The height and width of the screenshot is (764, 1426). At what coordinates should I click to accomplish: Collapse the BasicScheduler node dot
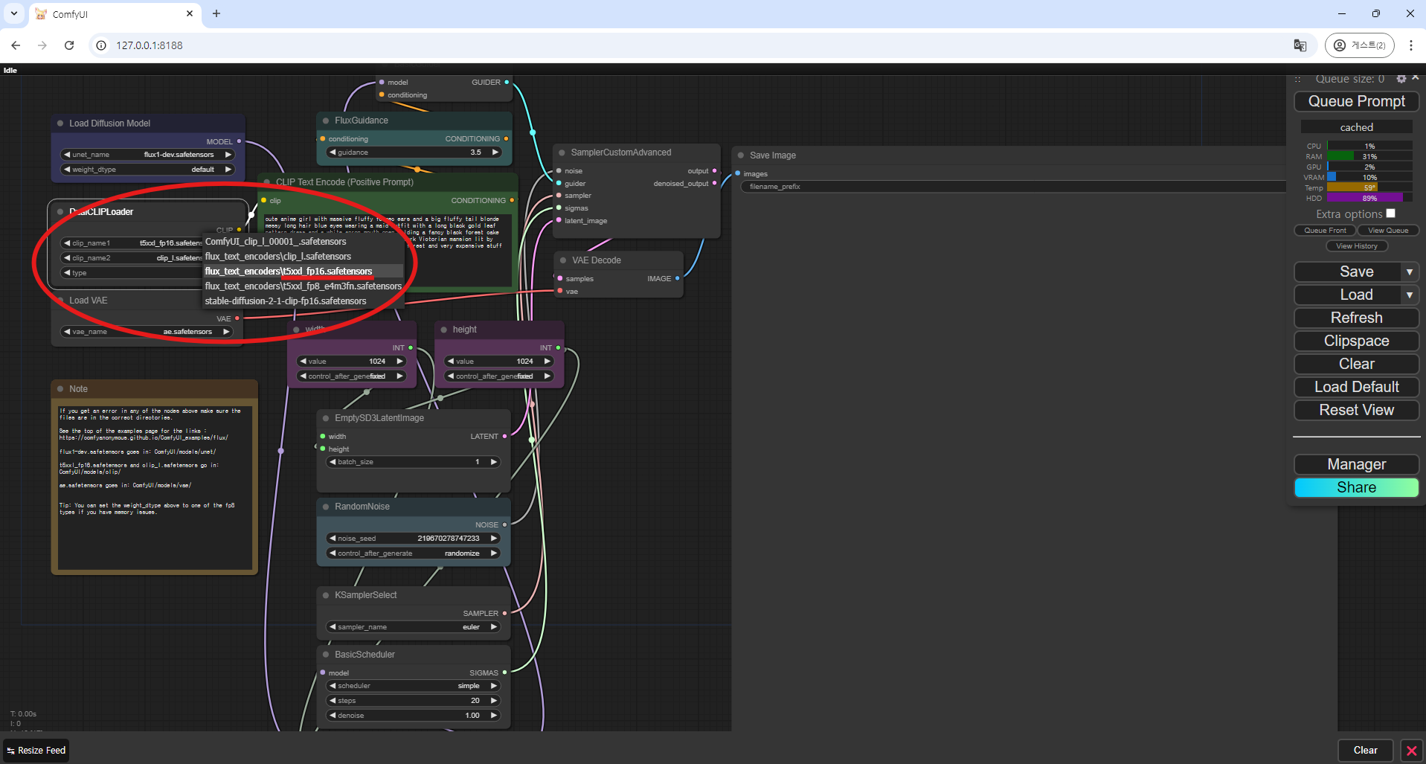coord(326,655)
